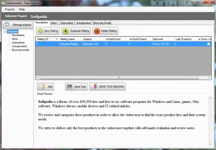Image resolution: width=216 pixels, height=150 pixels.
Task: Click the red minus Delete Mailing icon
Action: coord(97,31)
